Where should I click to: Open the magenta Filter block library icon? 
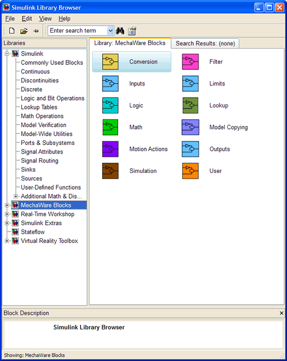pyautogui.click(x=190, y=62)
